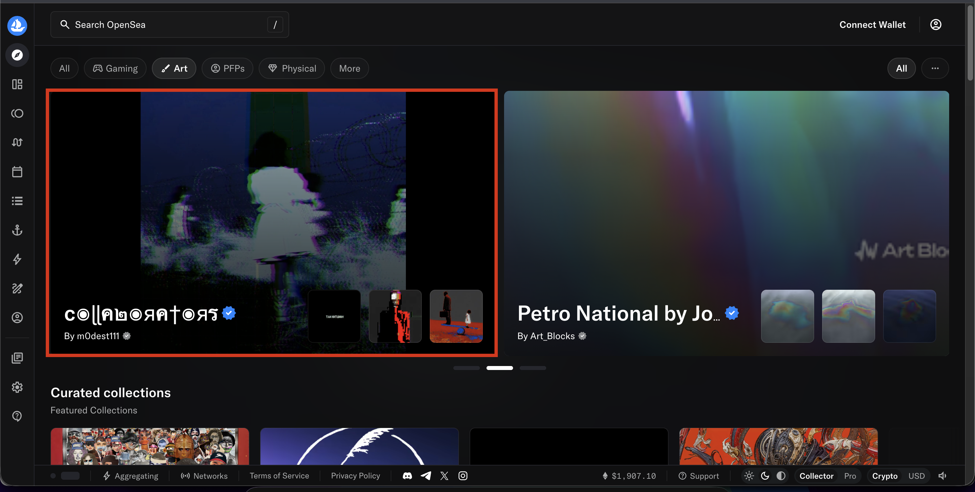
Task: Open the swap arrows icon in sidebar
Action: click(17, 142)
